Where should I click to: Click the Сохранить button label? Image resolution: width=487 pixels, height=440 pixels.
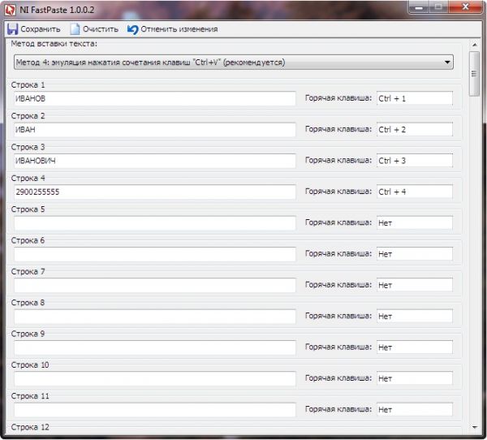(41, 29)
